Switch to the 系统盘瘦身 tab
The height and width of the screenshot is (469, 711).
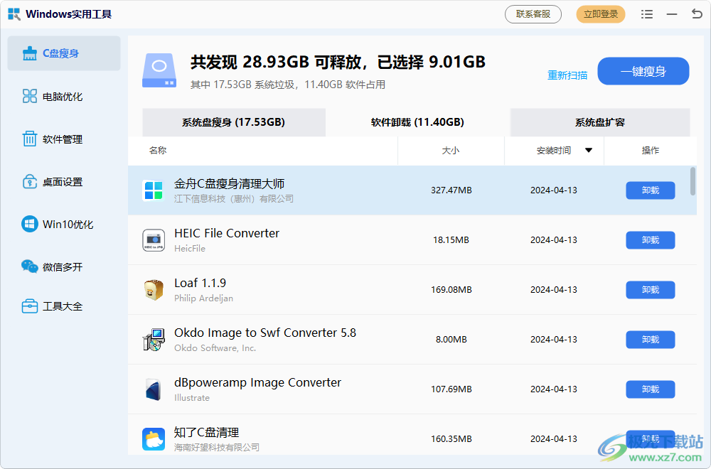233,122
